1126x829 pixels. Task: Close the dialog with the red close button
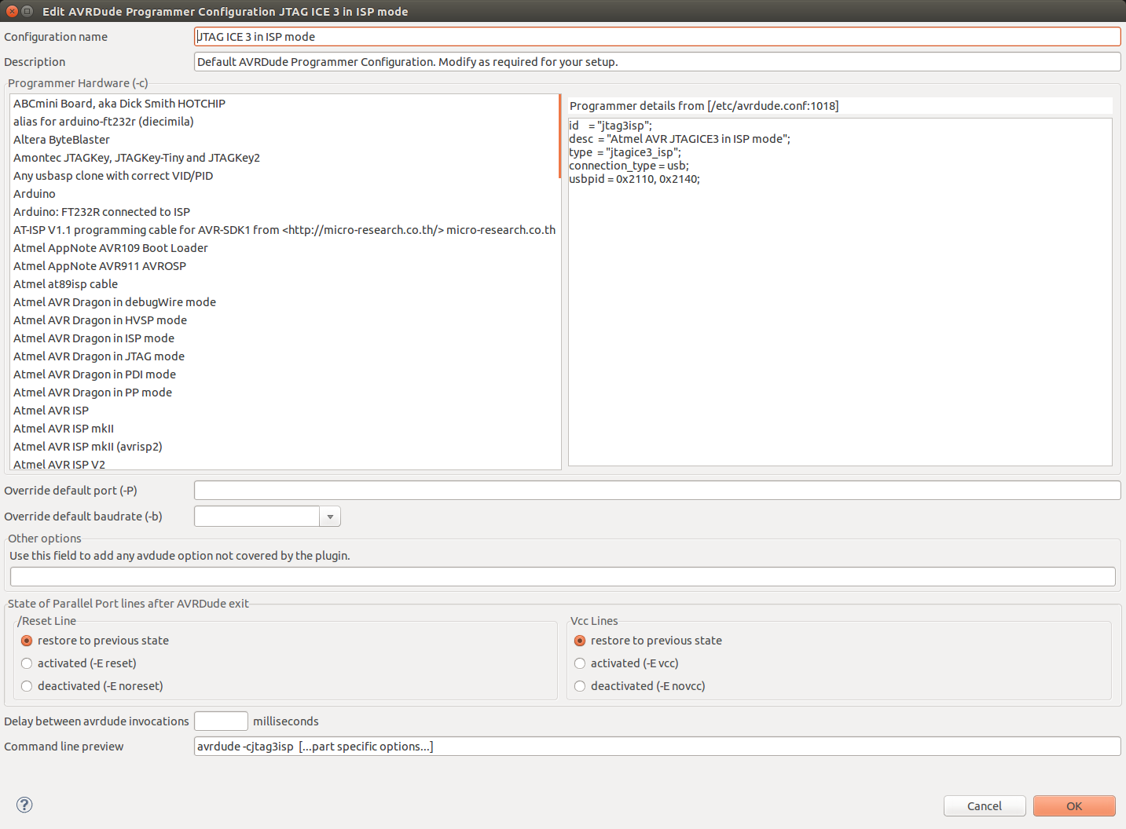coord(12,11)
